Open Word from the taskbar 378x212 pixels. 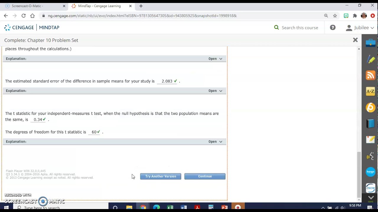(184, 208)
